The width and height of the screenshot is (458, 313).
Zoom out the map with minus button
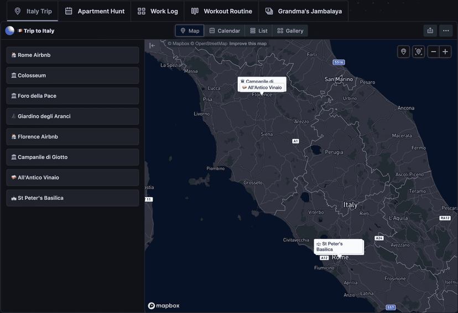(434, 52)
